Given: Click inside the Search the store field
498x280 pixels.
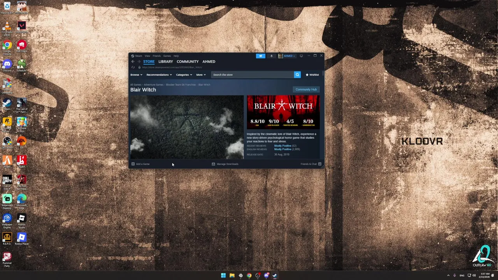Looking at the screenshot, I should [x=253, y=75].
